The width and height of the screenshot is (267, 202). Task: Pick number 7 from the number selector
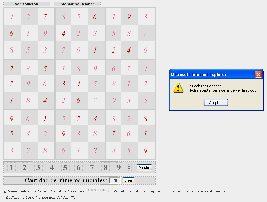click(x=92, y=167)
